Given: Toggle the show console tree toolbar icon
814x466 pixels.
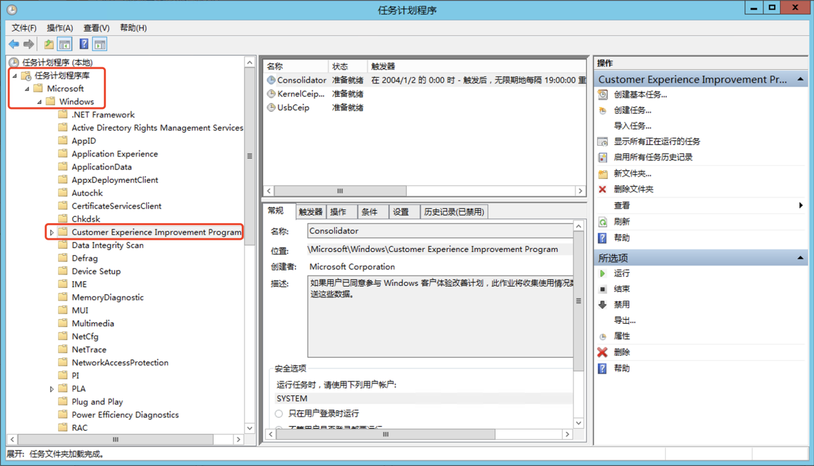Looking at the screenshot, I should 65,44.
